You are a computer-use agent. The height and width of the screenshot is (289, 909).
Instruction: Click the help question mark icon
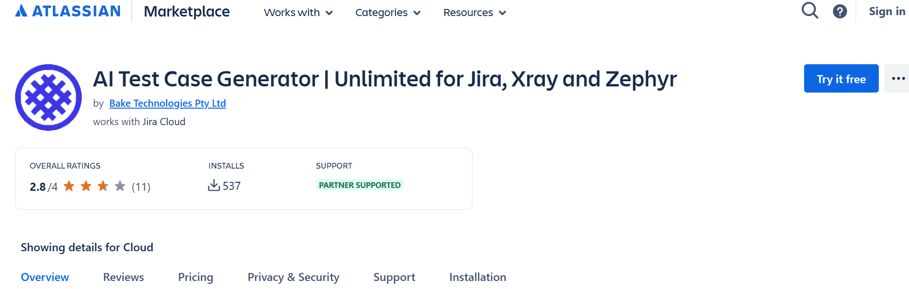tap(840, 11)
